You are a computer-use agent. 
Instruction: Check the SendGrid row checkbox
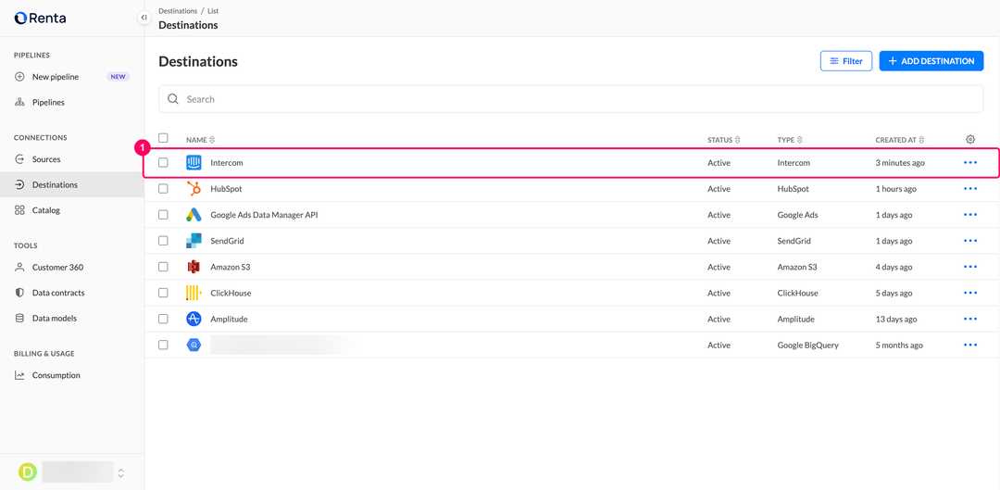[163, 241]
